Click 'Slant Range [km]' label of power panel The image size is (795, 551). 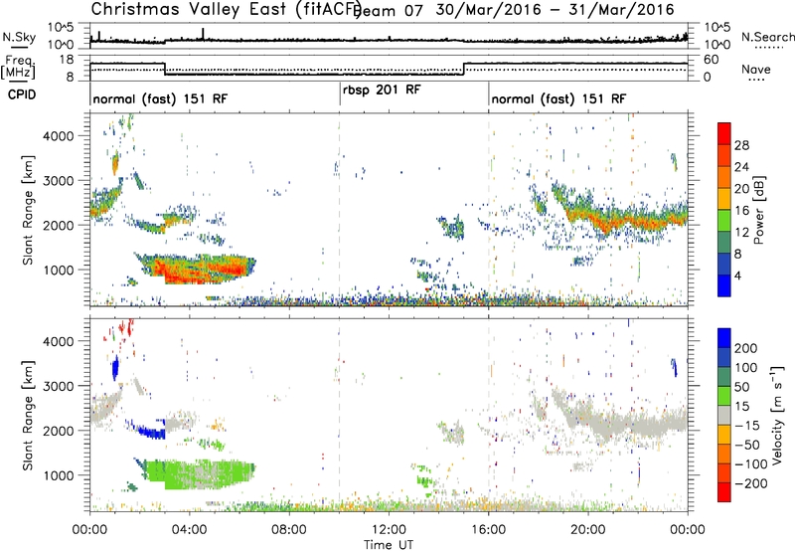[x=28, y=211]
